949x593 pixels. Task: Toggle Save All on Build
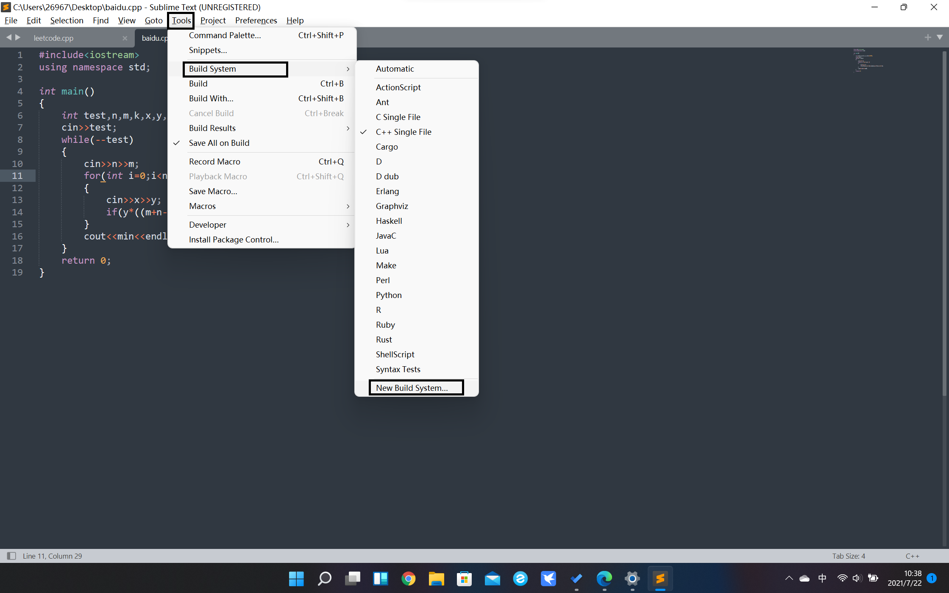click(219, 143)
